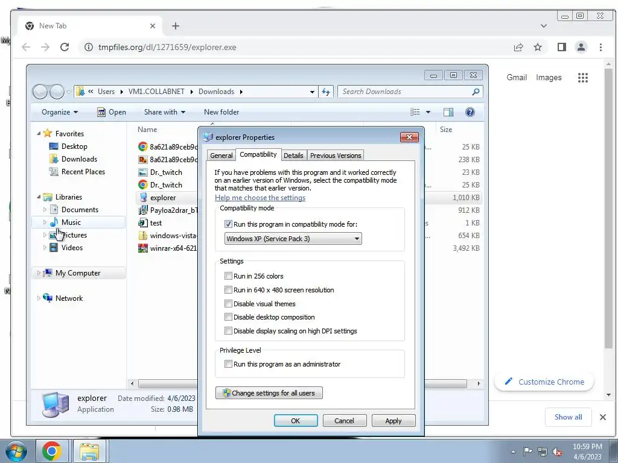Image resolution: width=618 pixels, height=463 pixels.
Task: Open address bar history dropdown in Explorer
Action: coord(312,92)
